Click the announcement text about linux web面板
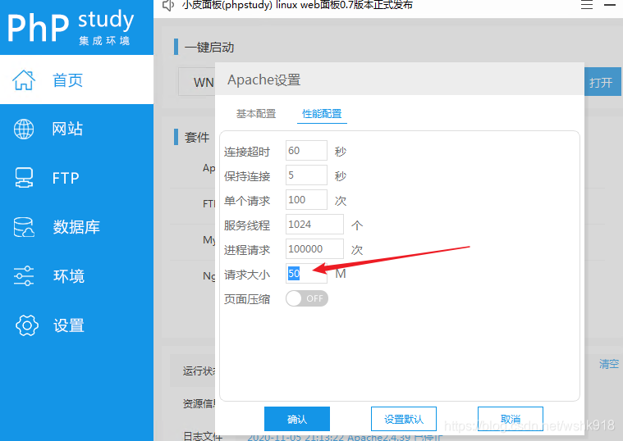The height and width of the screenshot is (441, 623). (x=297, y=5)
